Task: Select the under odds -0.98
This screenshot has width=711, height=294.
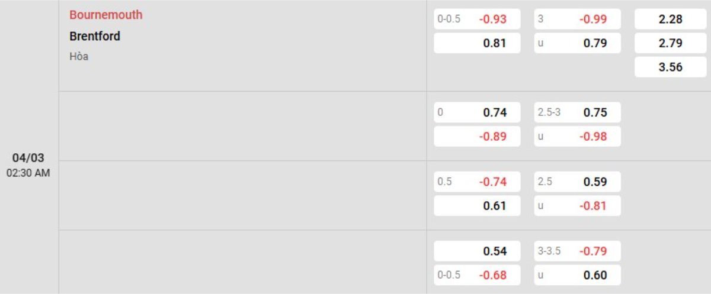Action: coord(578,136)
